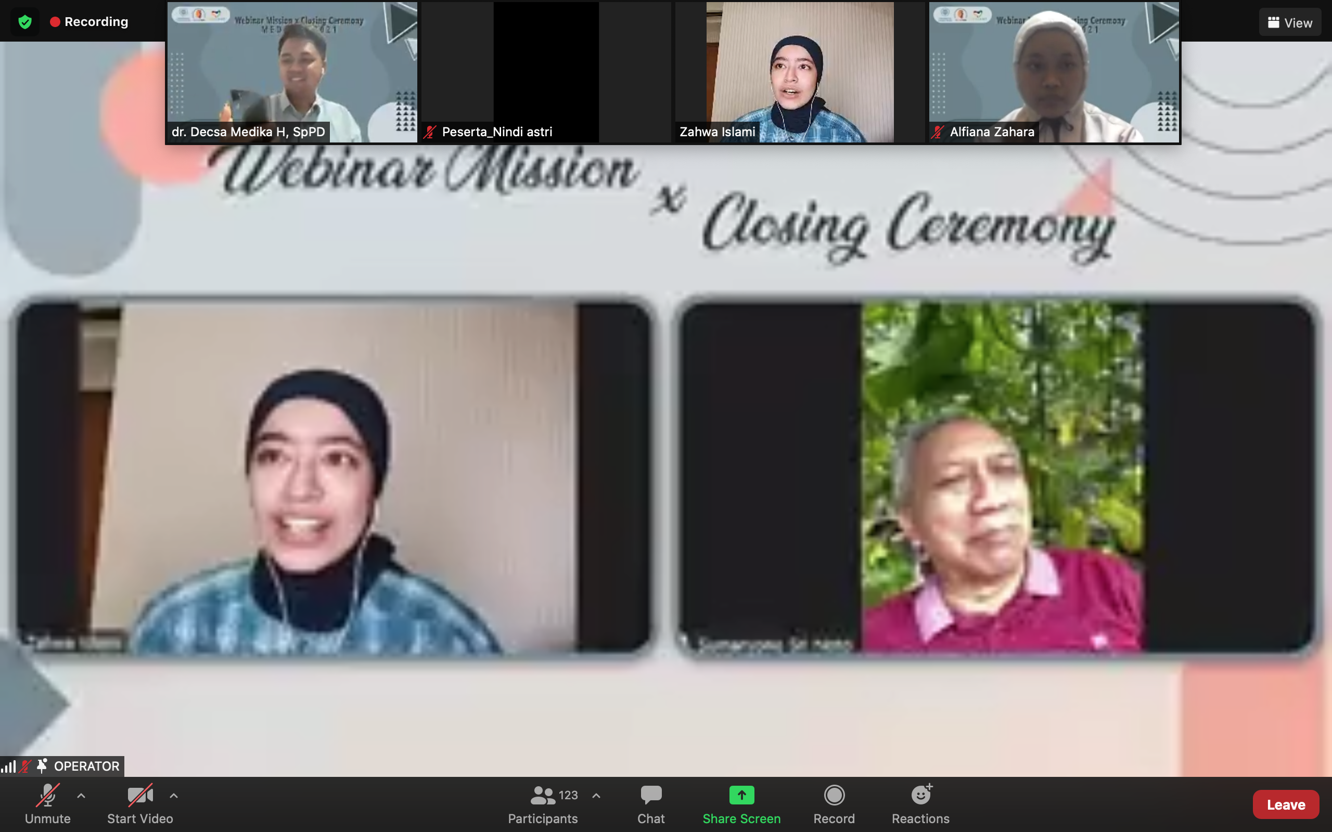Click the red Recording indicator
The height and width of the screenshot is (832, 1332).
89,22
